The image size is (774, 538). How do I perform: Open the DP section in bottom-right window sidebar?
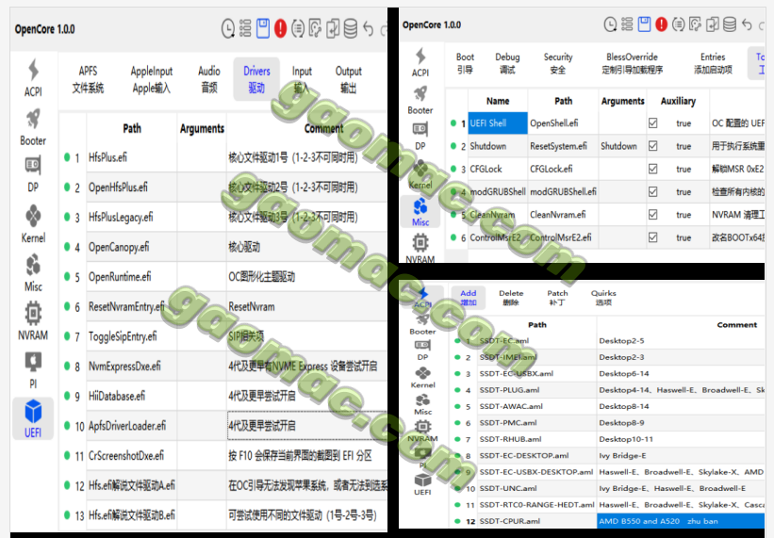(422, 350)
